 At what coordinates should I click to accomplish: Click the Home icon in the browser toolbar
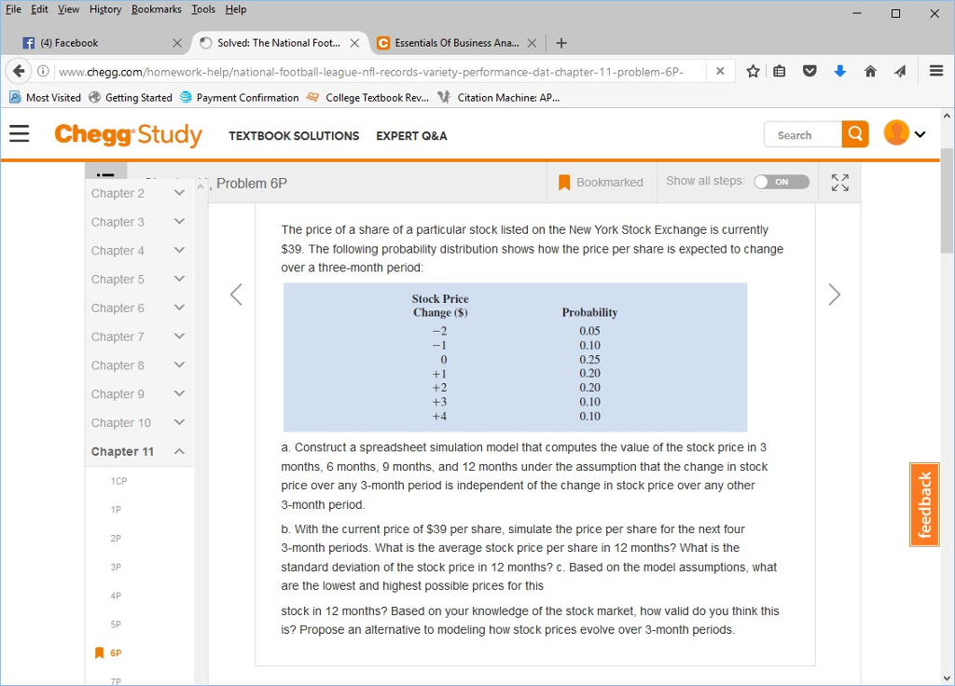point(870,70)
